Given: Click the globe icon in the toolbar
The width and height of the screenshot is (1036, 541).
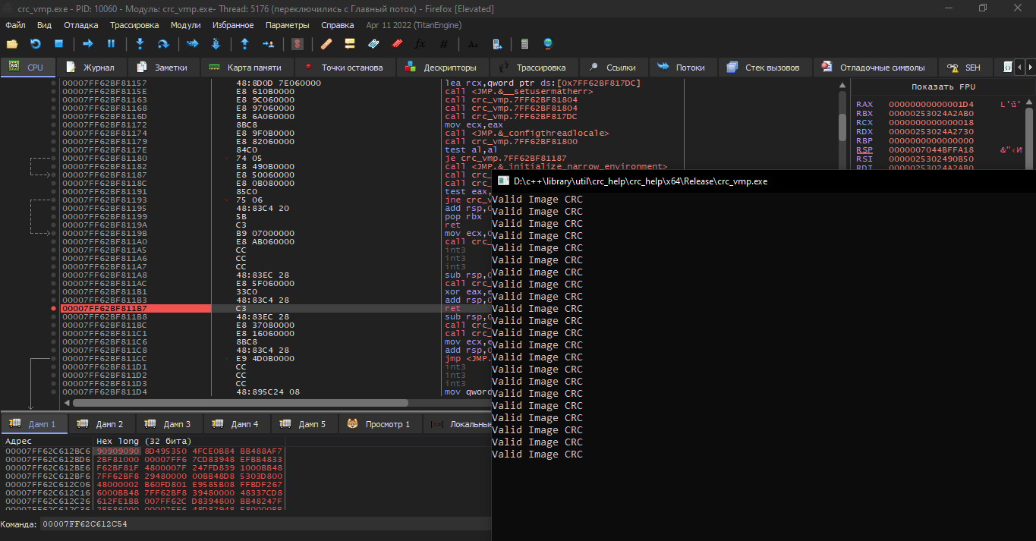Looking at the screenshot, I should pos(548,44).
